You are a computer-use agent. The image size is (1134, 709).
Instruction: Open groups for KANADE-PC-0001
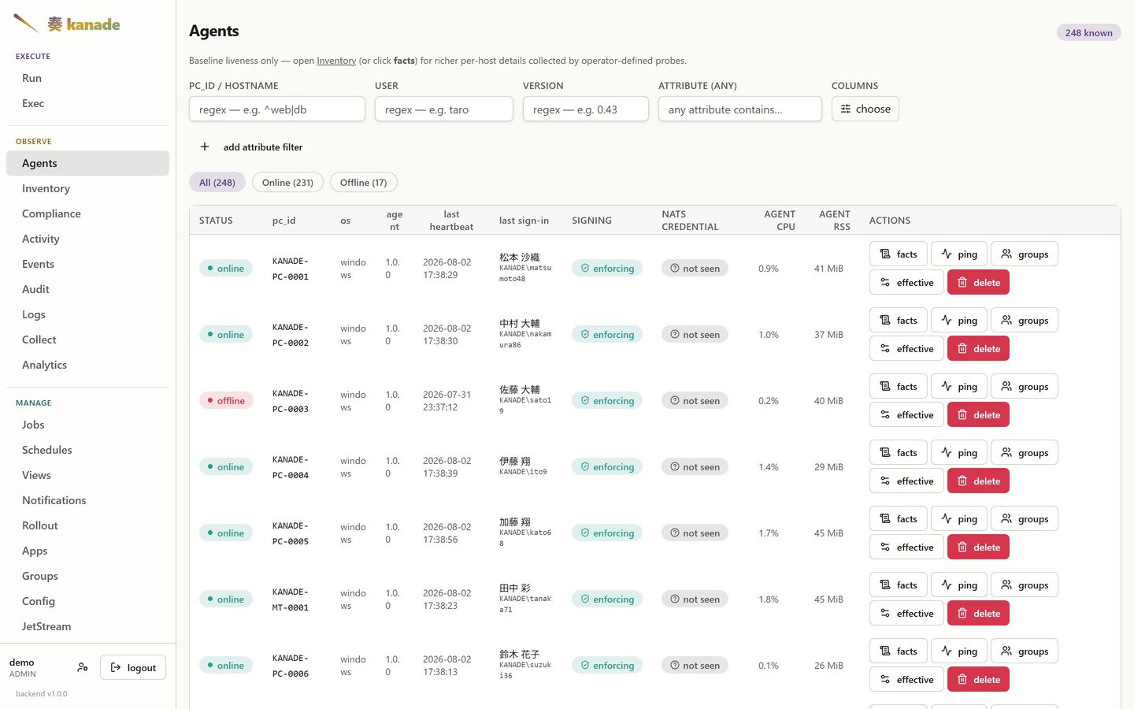(1025, 254)
